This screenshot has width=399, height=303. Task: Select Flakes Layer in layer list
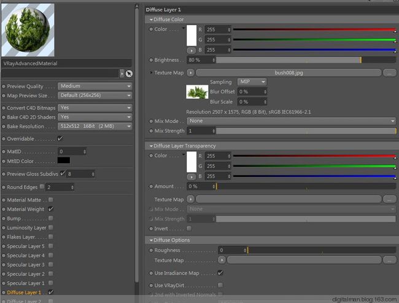pyautogui.click(x=21, y=237)
